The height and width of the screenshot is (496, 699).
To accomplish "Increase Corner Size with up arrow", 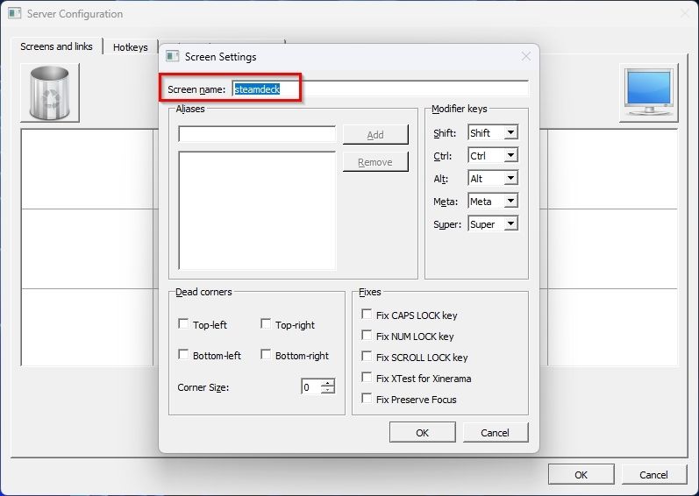I will click(328, 382).
